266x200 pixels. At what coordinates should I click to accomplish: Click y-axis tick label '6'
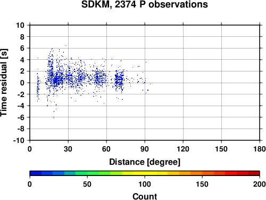tap(22, 48)
